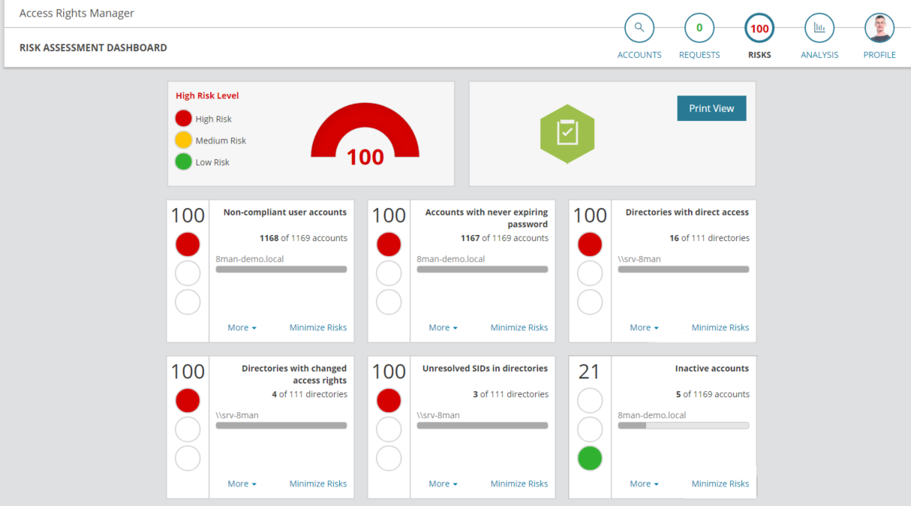Click the Inactive accounts progress bar
Screen dimensions: 911x506
point(683,425)
